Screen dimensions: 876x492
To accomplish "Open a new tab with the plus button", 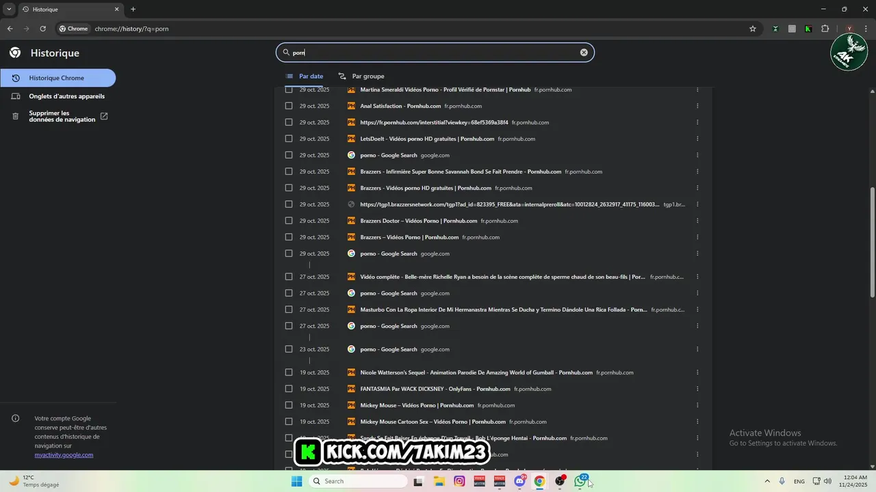I will coord(133,9).
